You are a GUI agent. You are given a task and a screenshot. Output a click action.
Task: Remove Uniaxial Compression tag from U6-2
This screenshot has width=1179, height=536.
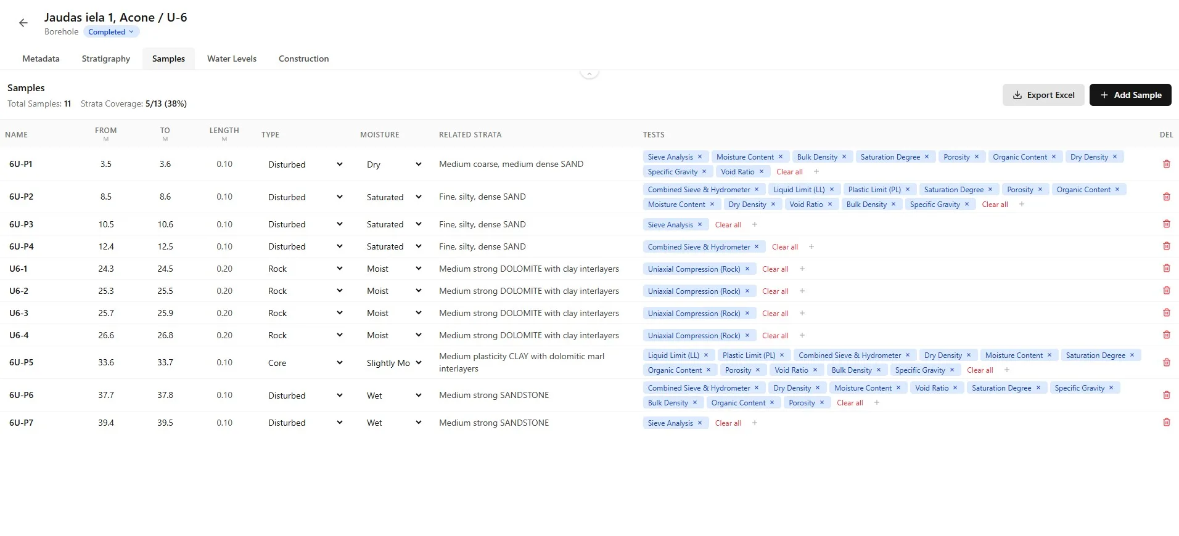(x=747, y=291)
